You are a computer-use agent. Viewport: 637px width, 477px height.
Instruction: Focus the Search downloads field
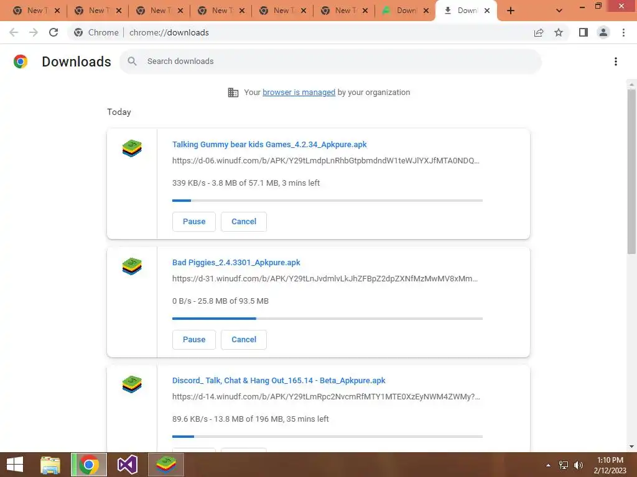pyautogui.click(x=330, y=61)
